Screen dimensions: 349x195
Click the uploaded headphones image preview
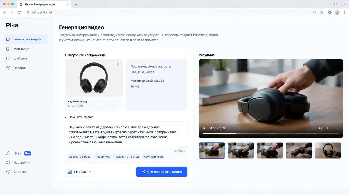click(94, 78)
